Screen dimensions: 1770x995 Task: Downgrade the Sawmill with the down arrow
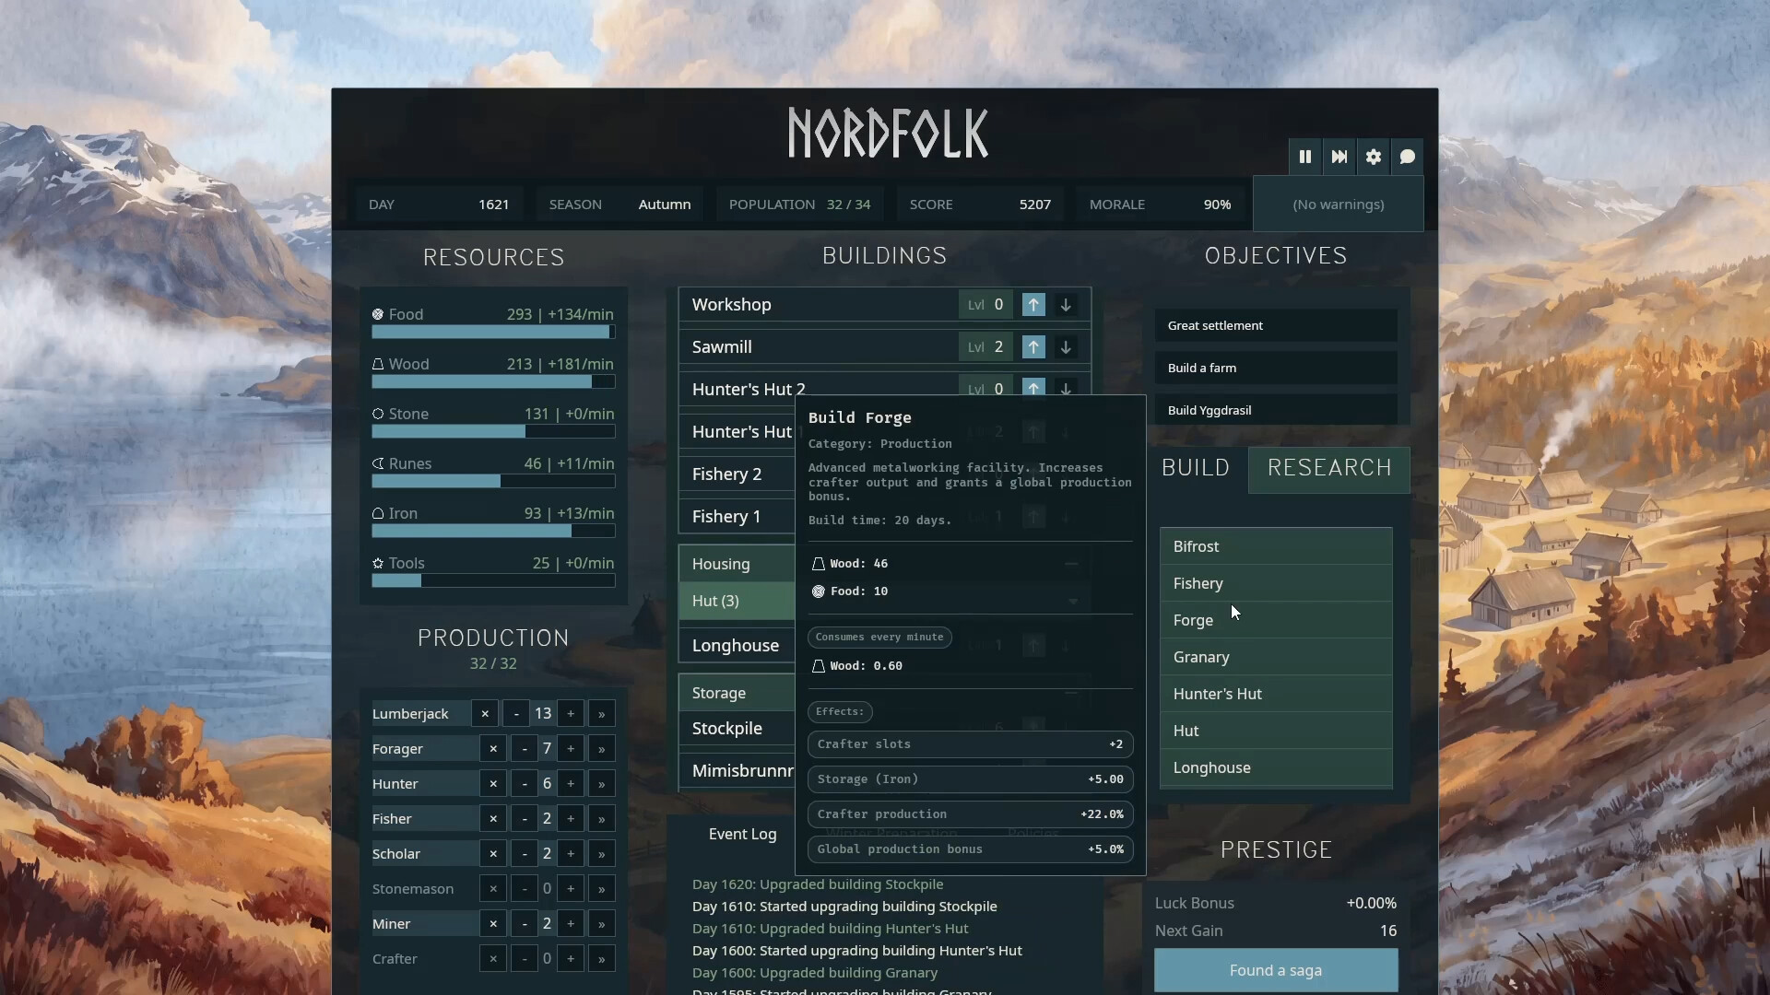(x=1066, y=347)
